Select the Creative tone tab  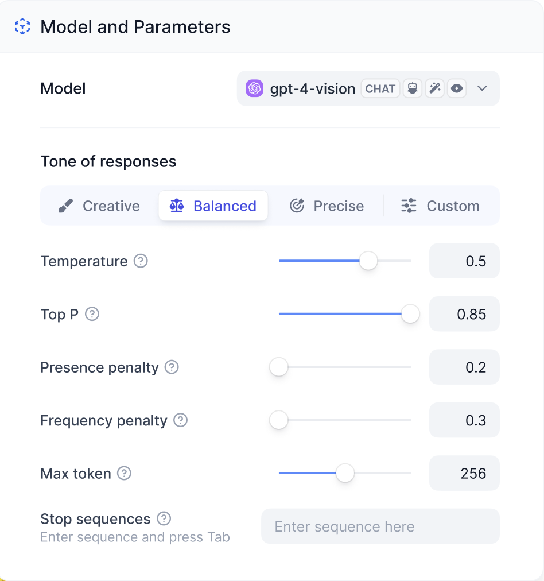tap(99, 206)
